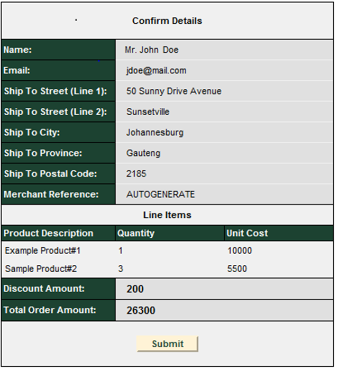Click the Discount Amount value 200
The width and height of the screenshot is (338, 371).
tap(135, 289)
